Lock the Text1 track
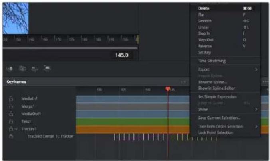This screenshot has height=161, width=270. coord(11,122)
